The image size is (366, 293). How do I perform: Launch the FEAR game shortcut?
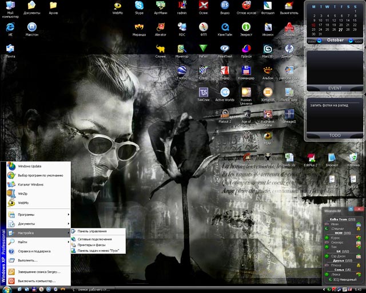tap(268, 138)
